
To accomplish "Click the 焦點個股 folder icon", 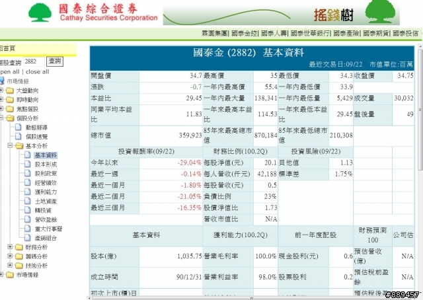I will click(x=10, y=109).
